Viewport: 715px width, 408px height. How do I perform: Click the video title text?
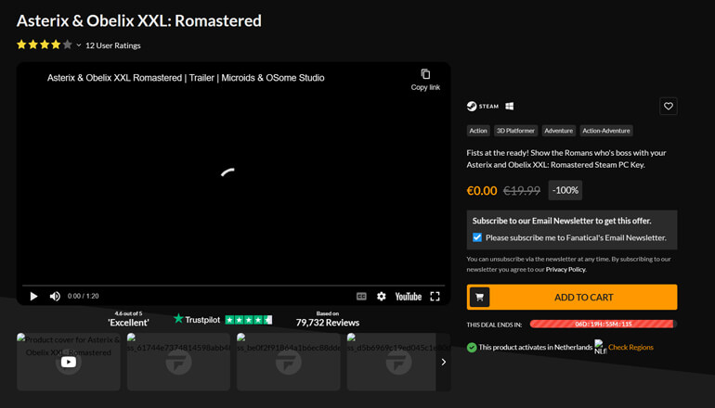[186, 78]
